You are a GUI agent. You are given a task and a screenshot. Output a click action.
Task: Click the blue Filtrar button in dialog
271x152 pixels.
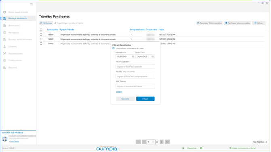(145, 99)
